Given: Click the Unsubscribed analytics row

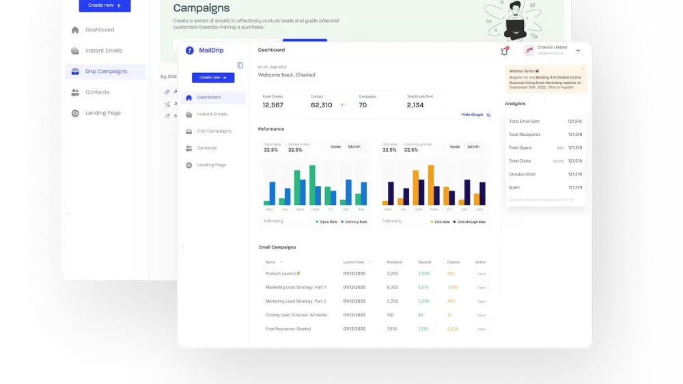Looking at the screenshot, I should tap(545, 174).
